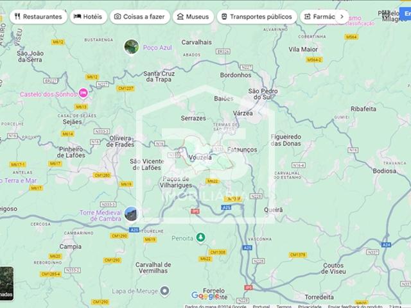
Task: Select the Penoita green park marker
Action: (x=200, y=237)
